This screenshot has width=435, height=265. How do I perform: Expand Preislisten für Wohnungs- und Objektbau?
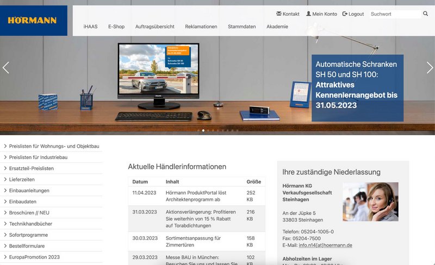(x=52, y=146)
